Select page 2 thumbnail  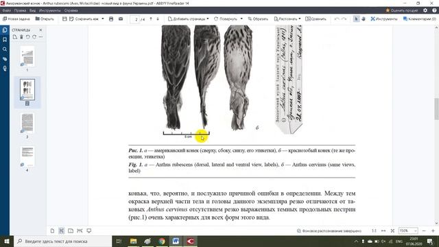27,90
